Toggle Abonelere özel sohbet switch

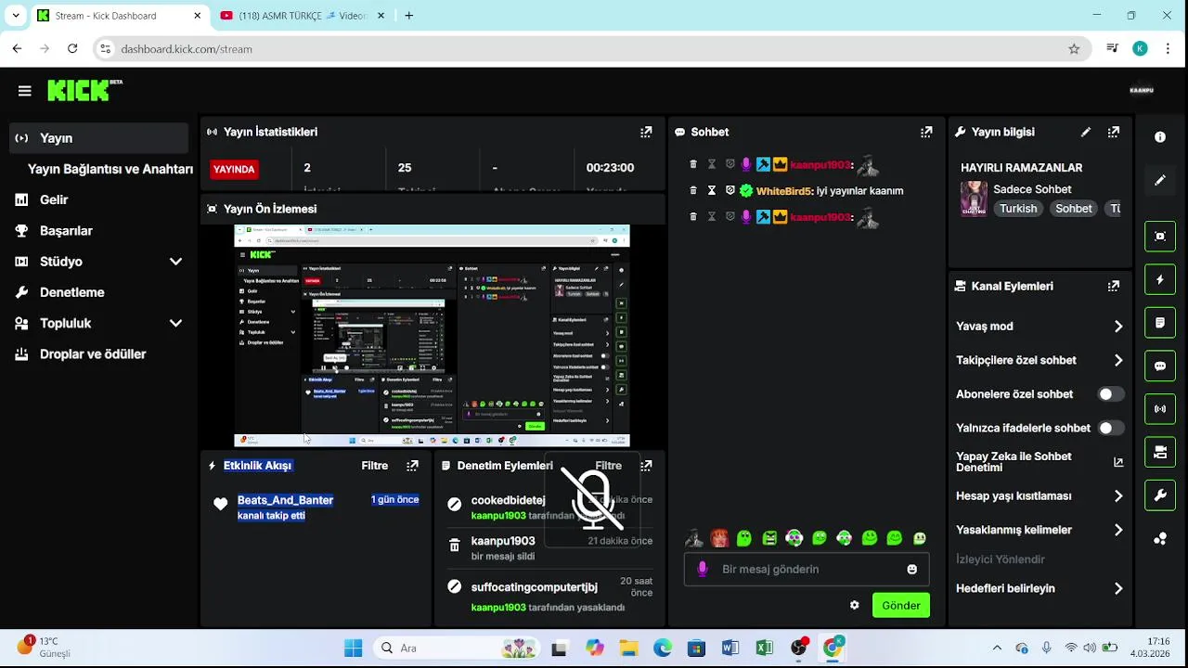pos(1111,394)
